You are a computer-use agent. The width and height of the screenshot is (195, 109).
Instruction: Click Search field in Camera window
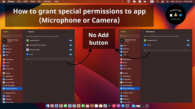pyautogui.click(x=12, y=36)
